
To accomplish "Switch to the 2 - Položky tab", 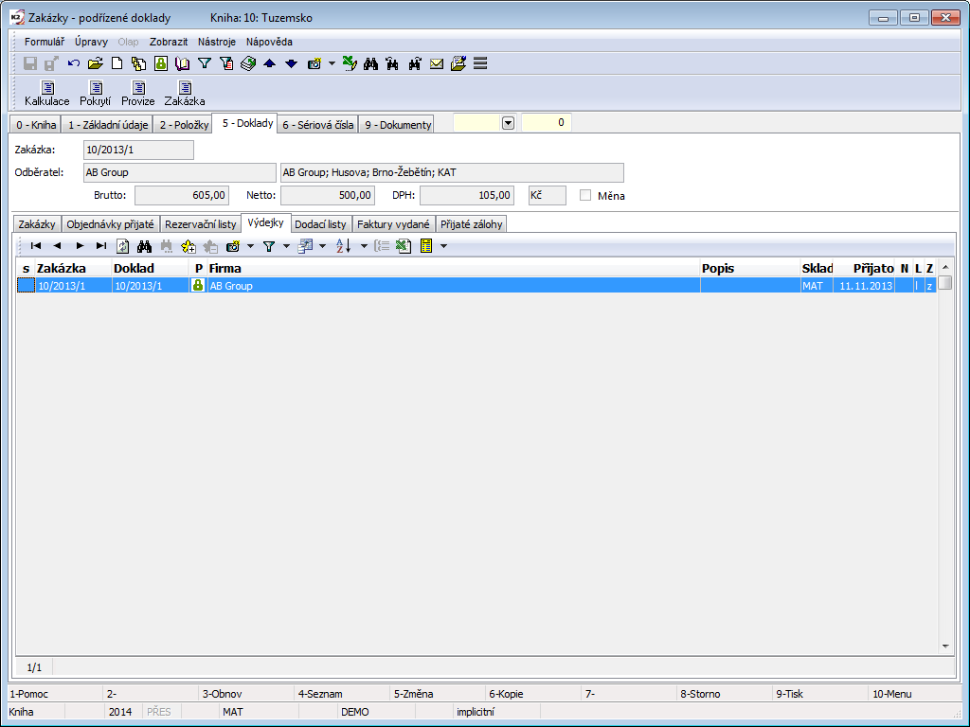I will tap(185, 125).
